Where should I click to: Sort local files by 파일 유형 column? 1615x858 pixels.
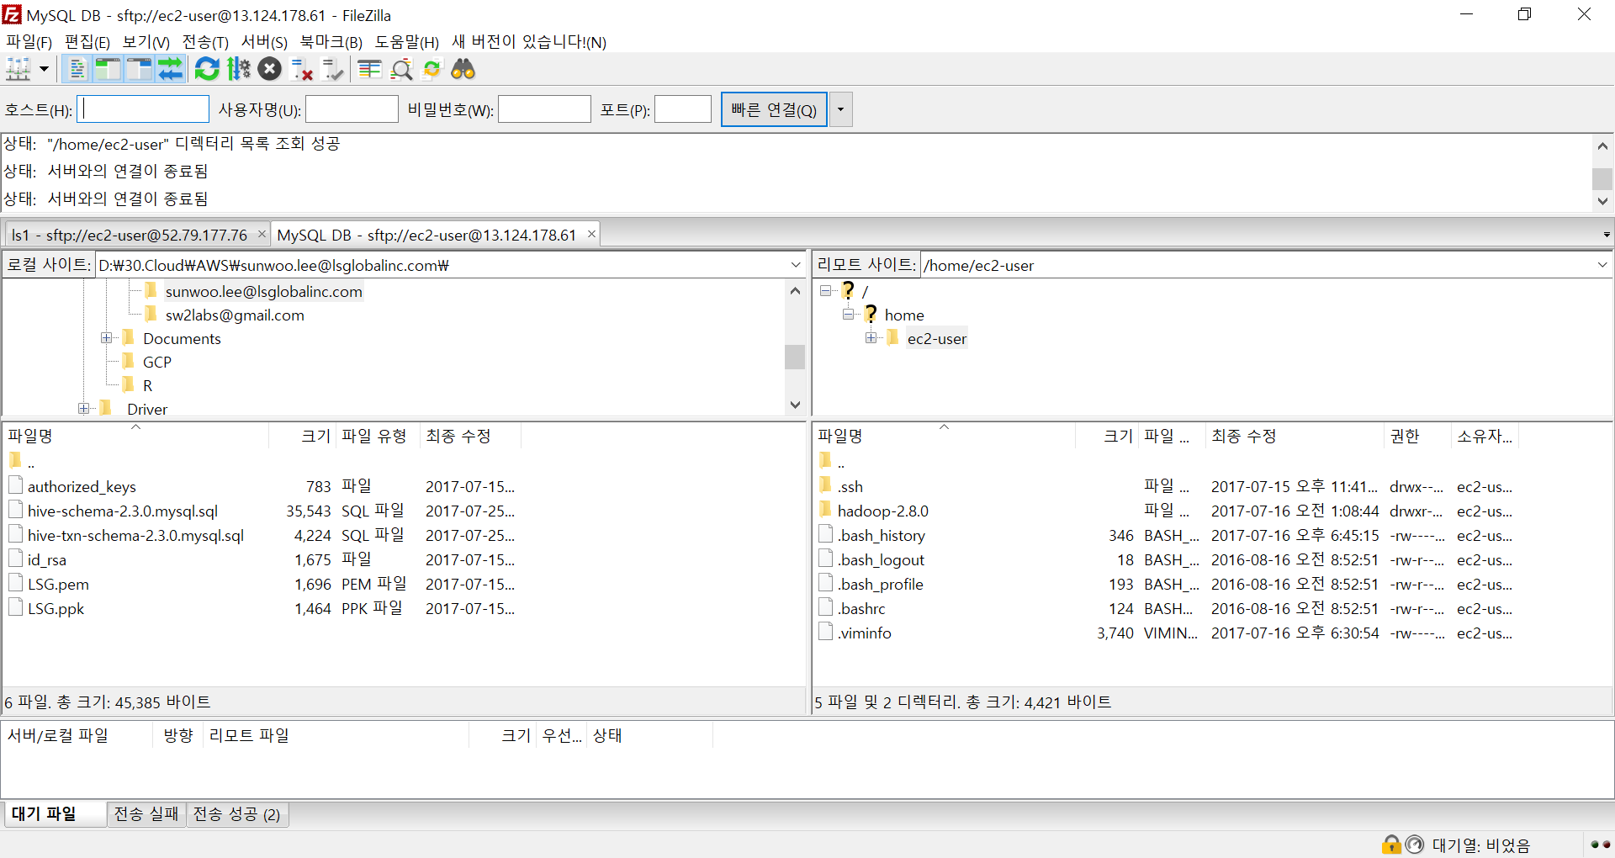coord(378,436)
